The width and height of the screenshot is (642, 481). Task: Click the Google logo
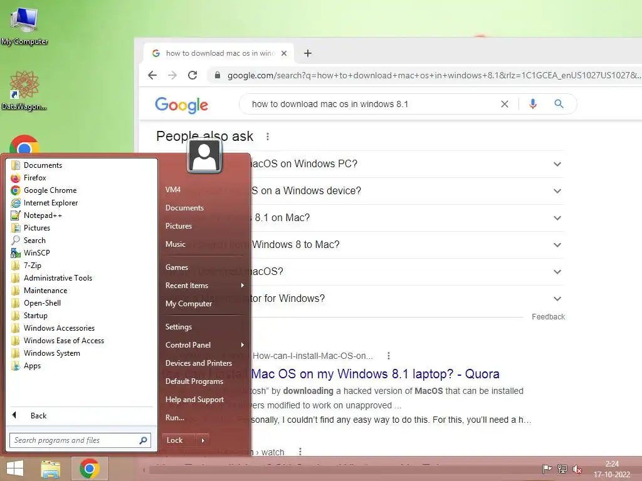click(x=181, y=105)
